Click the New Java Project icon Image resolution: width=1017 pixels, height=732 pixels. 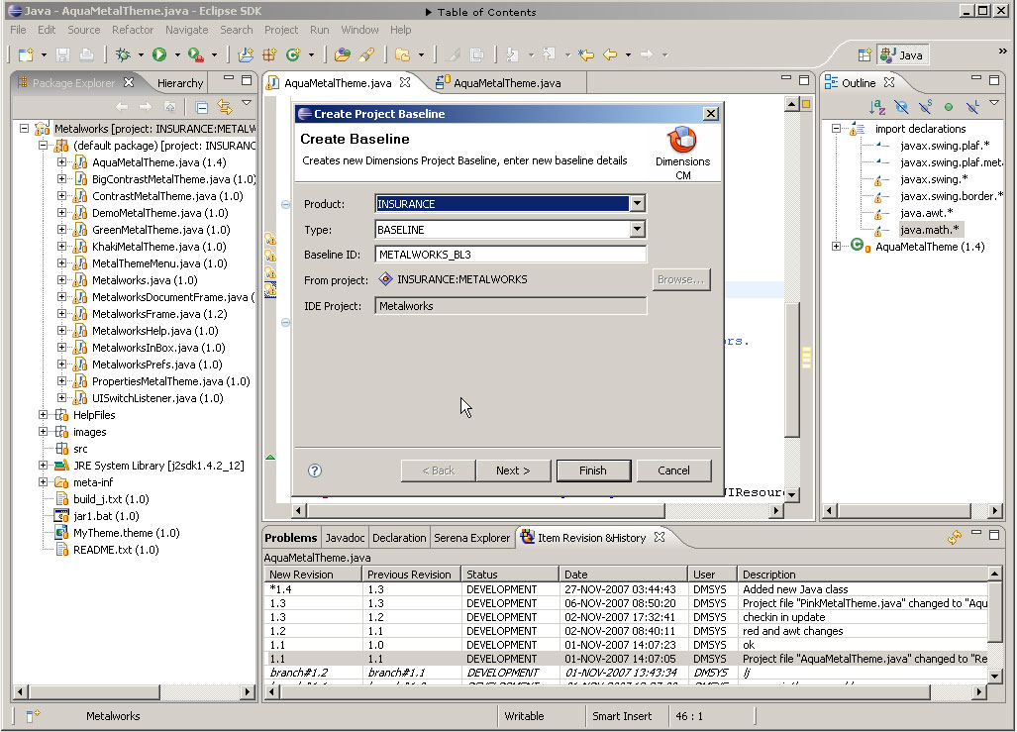[x=246, y=55]
